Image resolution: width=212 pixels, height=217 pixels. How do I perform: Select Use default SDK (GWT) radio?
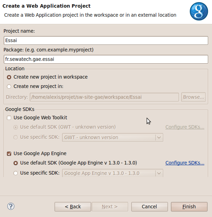click(x=16, y=127)
